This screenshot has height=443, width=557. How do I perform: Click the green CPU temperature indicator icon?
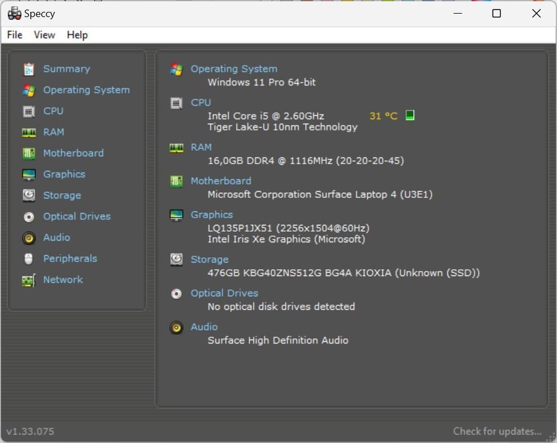click(x=409, y=116)
